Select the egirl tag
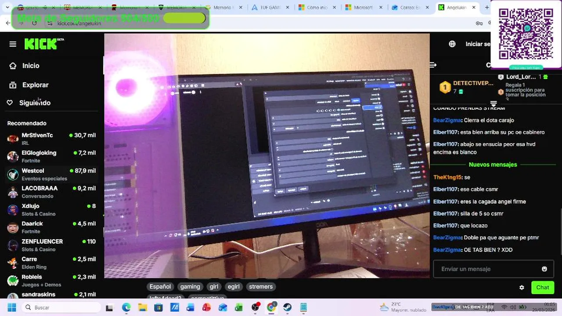 234,287
